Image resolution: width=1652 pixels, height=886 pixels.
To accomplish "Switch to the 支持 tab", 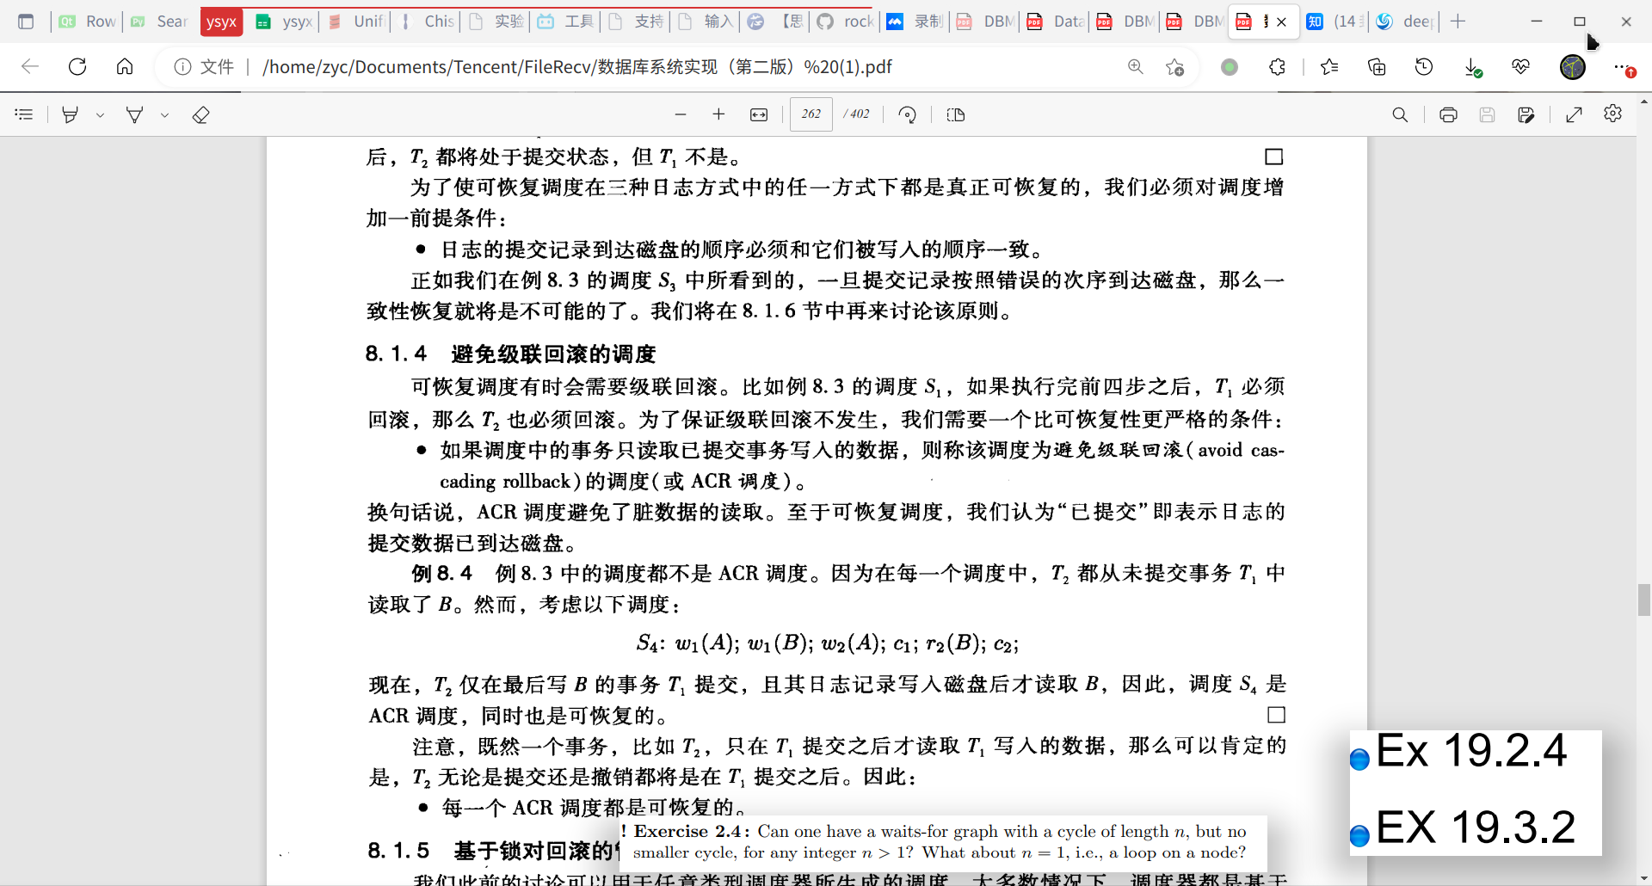I will click(637, 22).
